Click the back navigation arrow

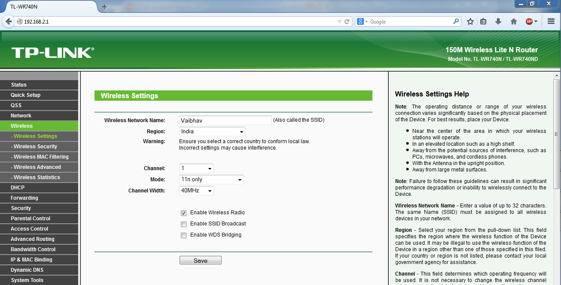point(8,21)
